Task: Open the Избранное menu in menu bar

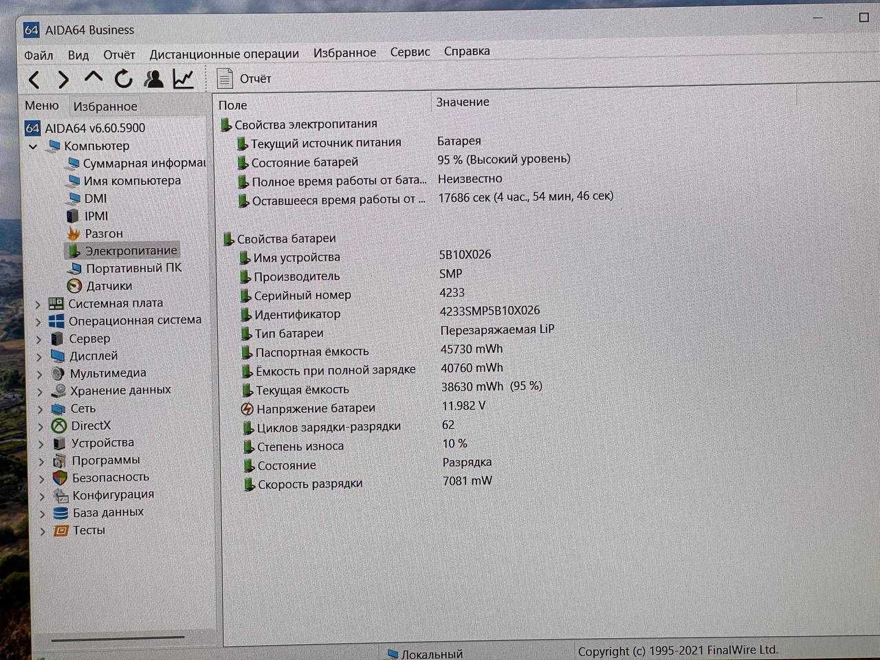Action: tap(344, 52)
